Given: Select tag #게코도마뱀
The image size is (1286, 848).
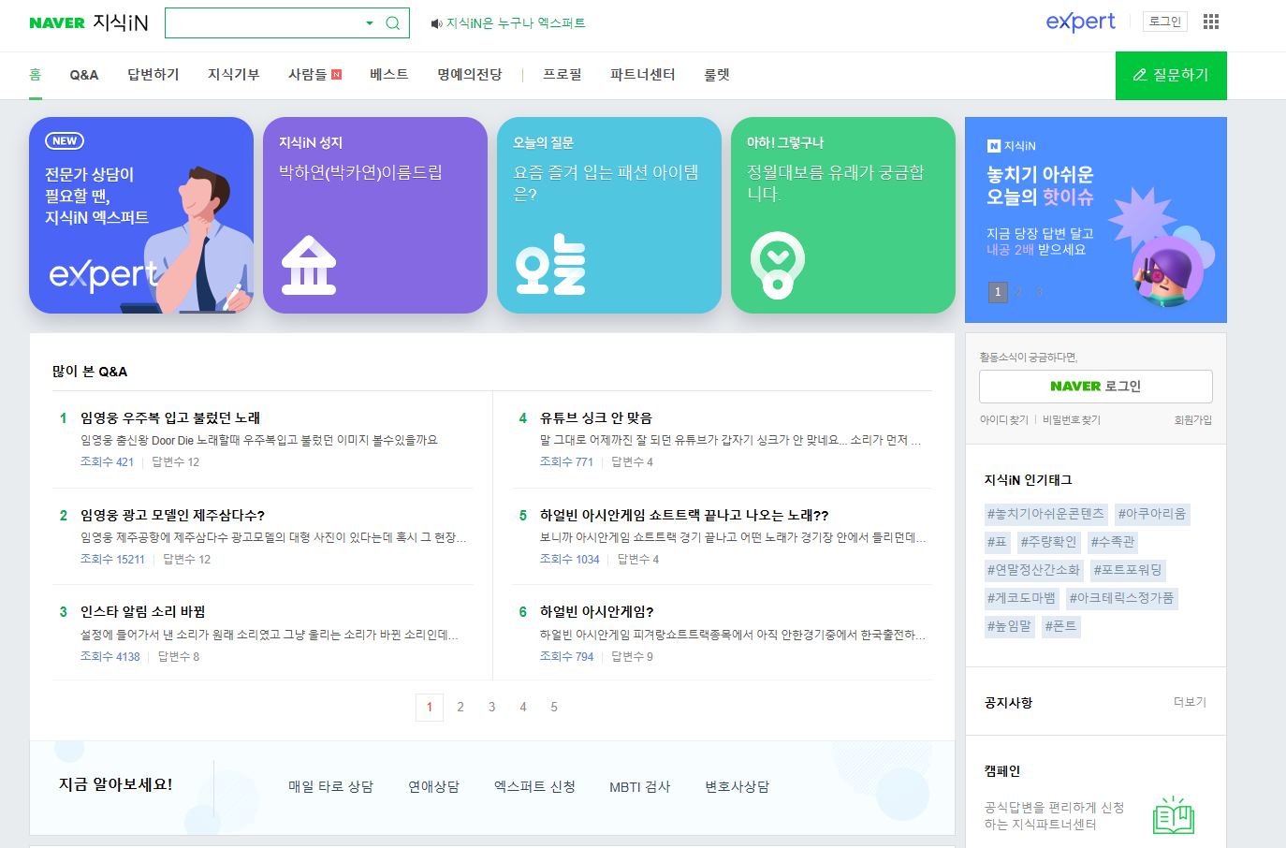Looking at the screenshot, I should pyautogui.click(x=1021, y=598).
